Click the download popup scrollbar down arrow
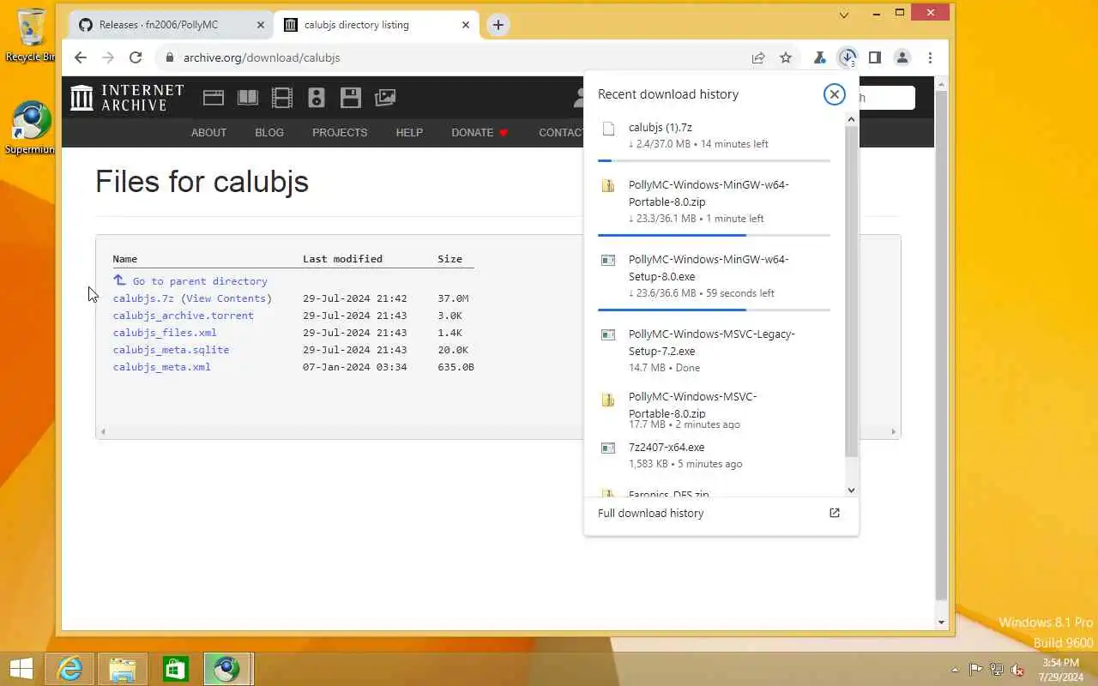The width and height of the screenshot is (1098, 686). point(851,490)
